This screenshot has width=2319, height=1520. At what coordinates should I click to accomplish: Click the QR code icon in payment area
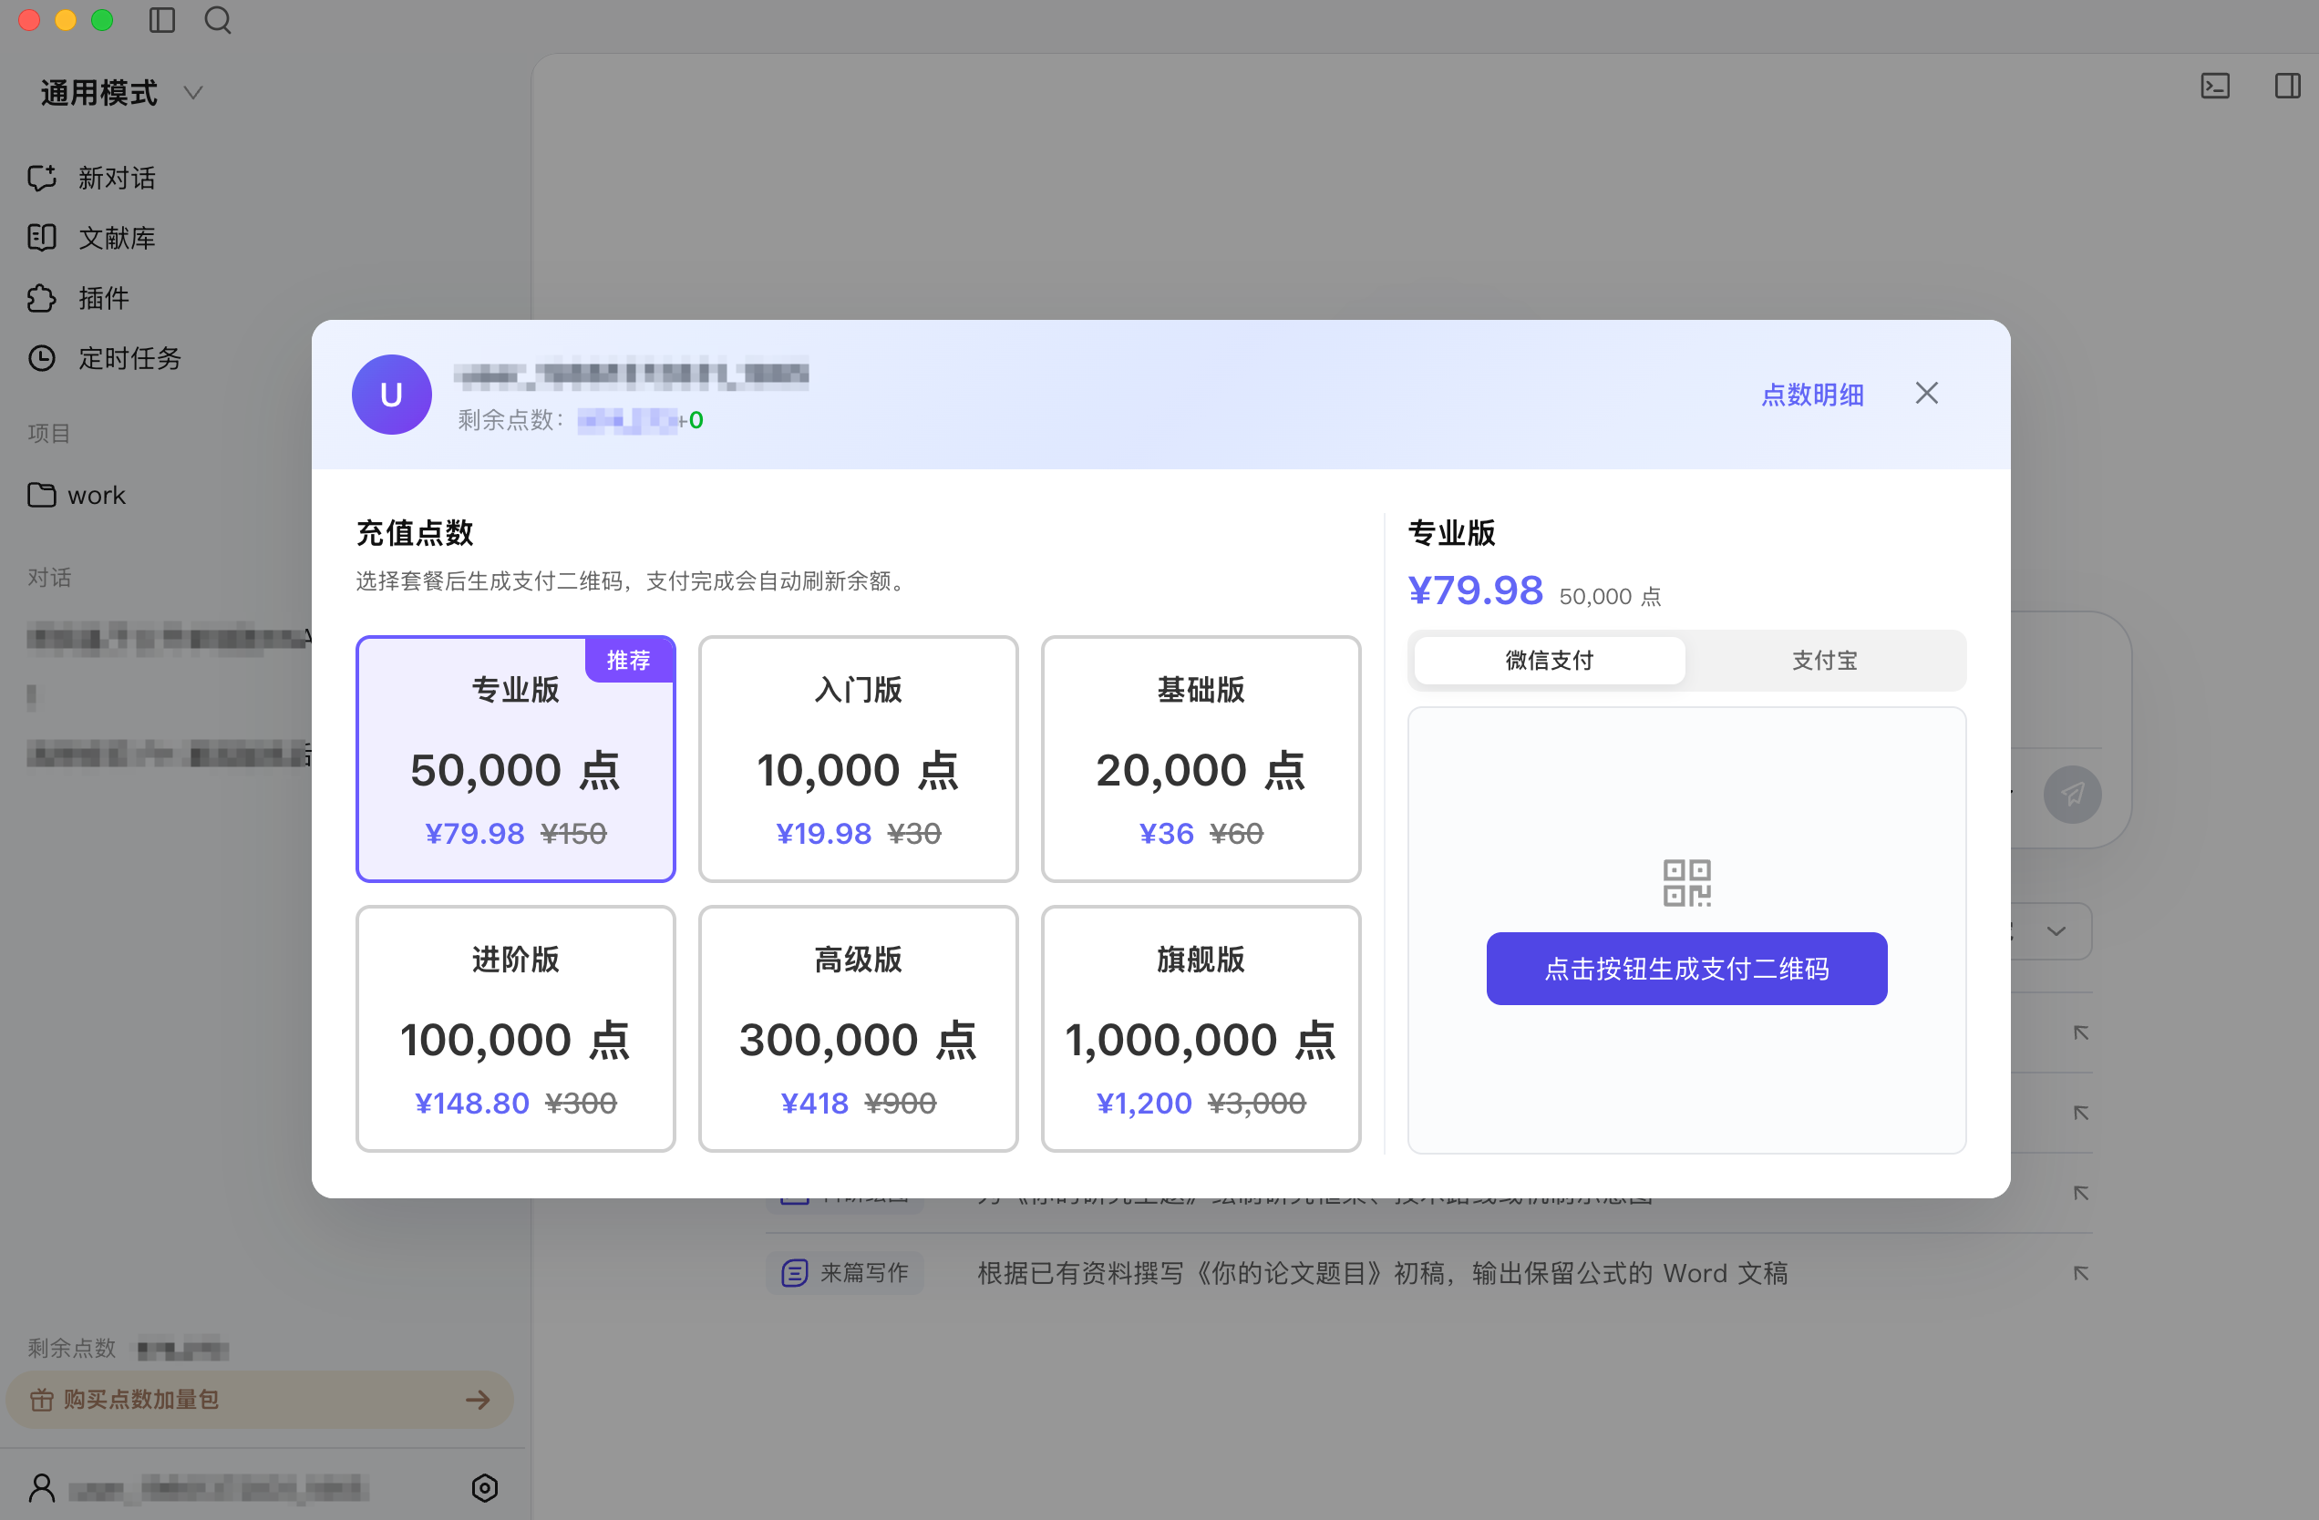coord(1685,883)
